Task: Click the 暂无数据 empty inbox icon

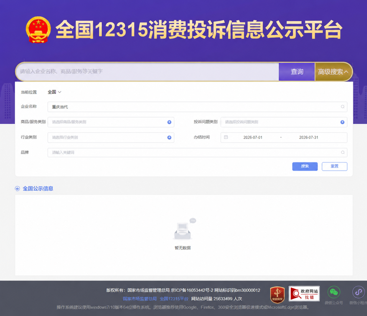Action: click(184, 229)
